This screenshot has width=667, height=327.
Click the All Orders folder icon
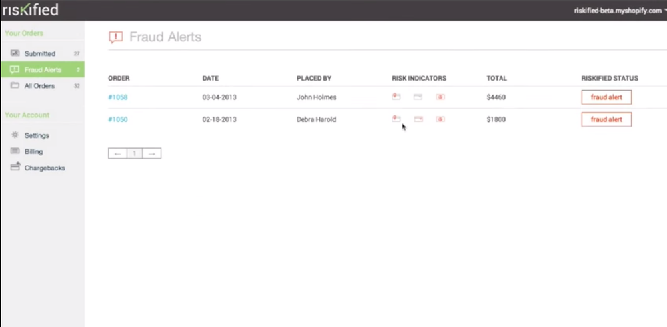tap(15, 85)
